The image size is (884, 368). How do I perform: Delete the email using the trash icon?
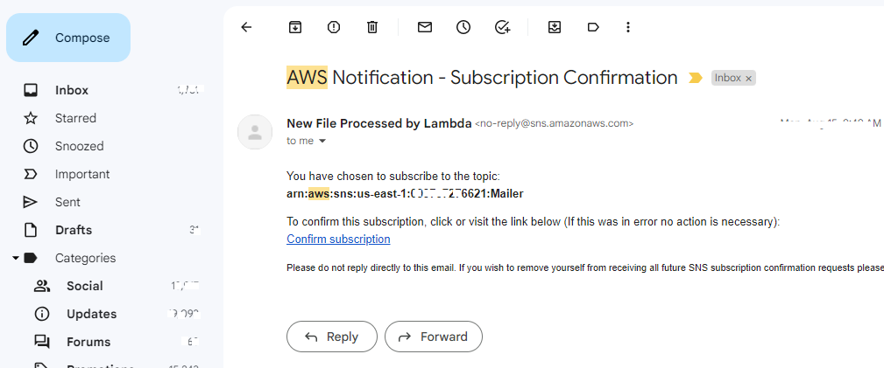point(372,27)
